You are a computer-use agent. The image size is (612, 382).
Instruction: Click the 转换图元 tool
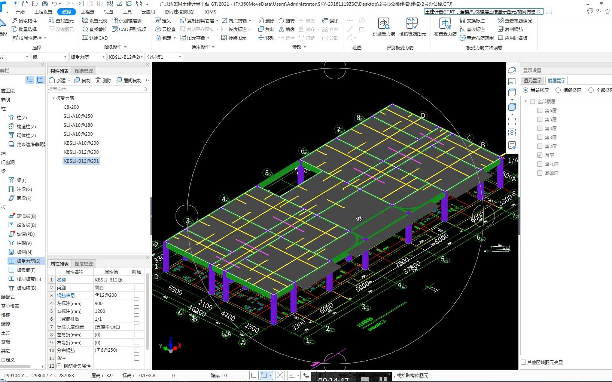pyautogui.click(x=234, y=38)
